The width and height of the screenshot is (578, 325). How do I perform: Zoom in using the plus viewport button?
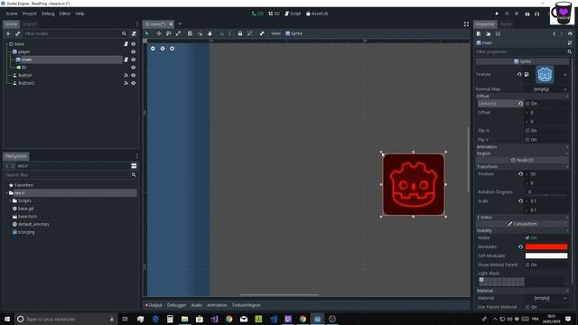coord(172,48)
